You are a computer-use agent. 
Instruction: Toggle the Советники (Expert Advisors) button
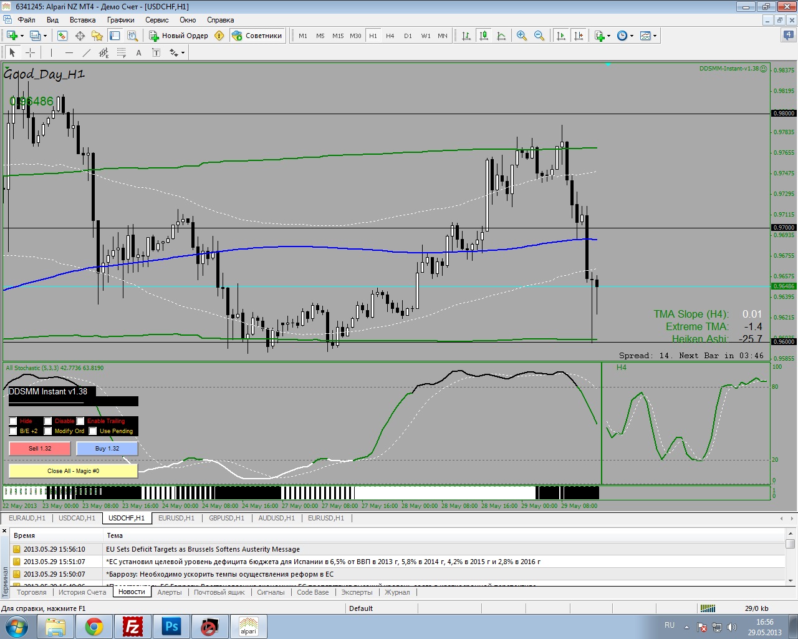pos(257,36)
